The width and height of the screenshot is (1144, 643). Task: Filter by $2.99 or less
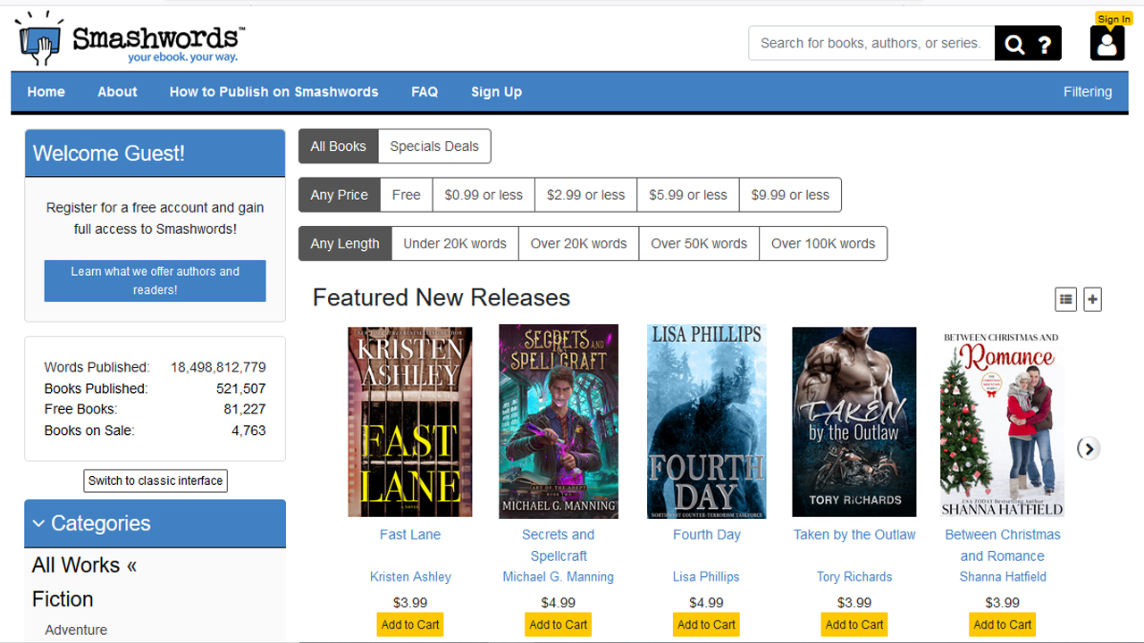tap(585, 195)
